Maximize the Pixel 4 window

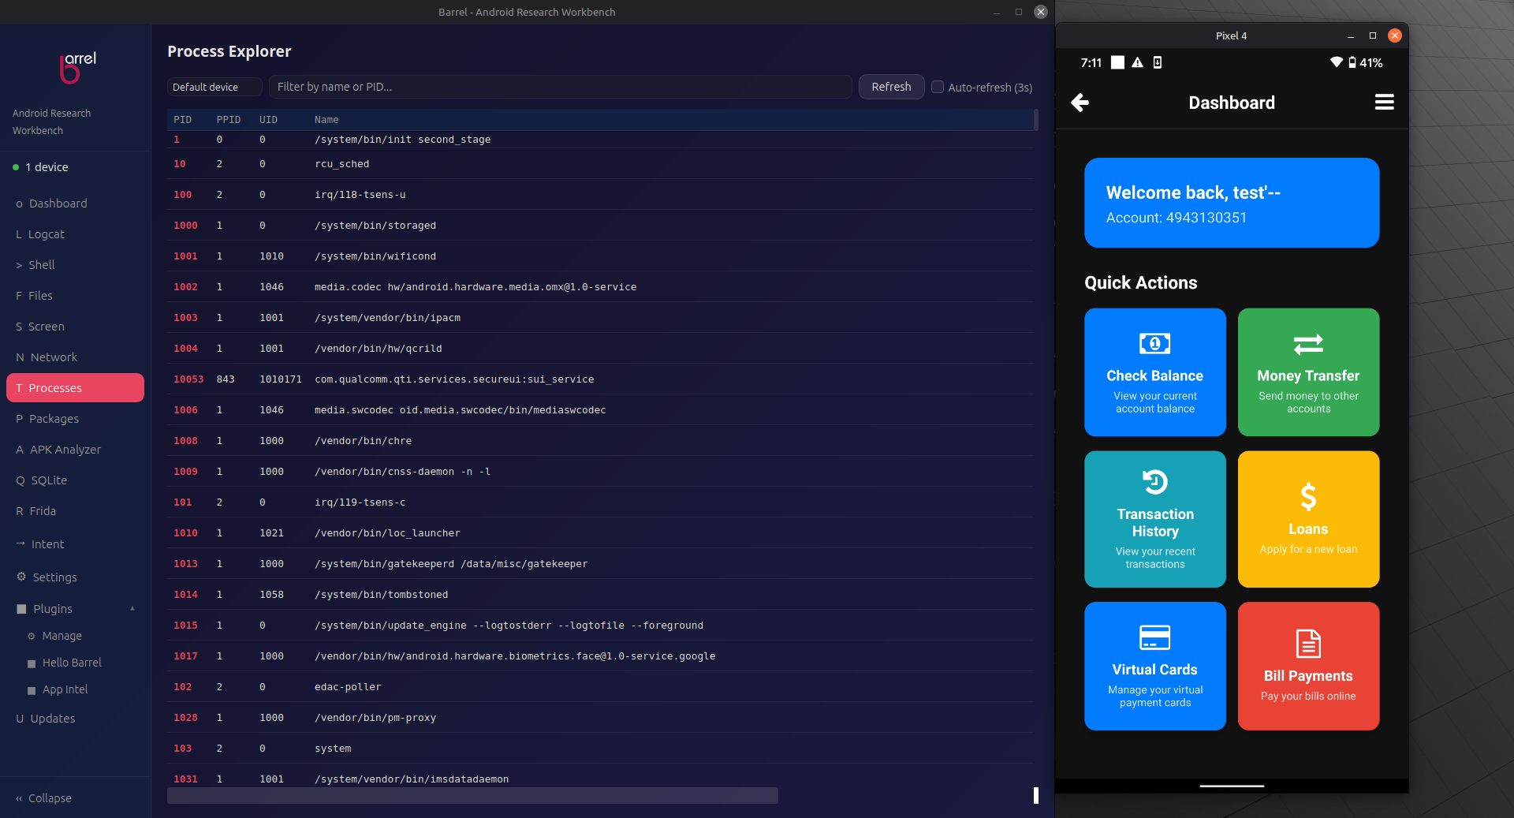pyautogui.click(x=1372, y=35)
